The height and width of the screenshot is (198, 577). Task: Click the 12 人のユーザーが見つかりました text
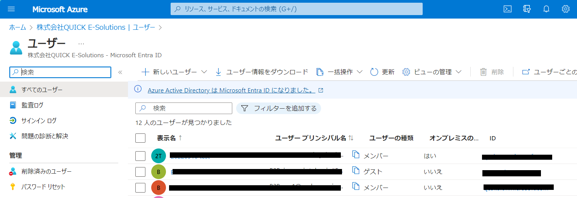[184, 123]
